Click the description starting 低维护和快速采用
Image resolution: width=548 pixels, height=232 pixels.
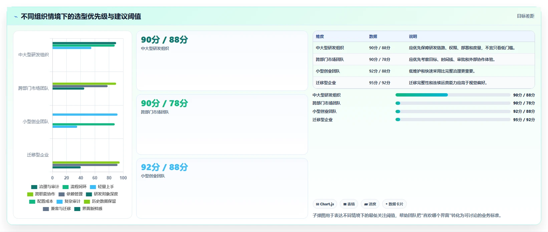click(x=443, y=71)
